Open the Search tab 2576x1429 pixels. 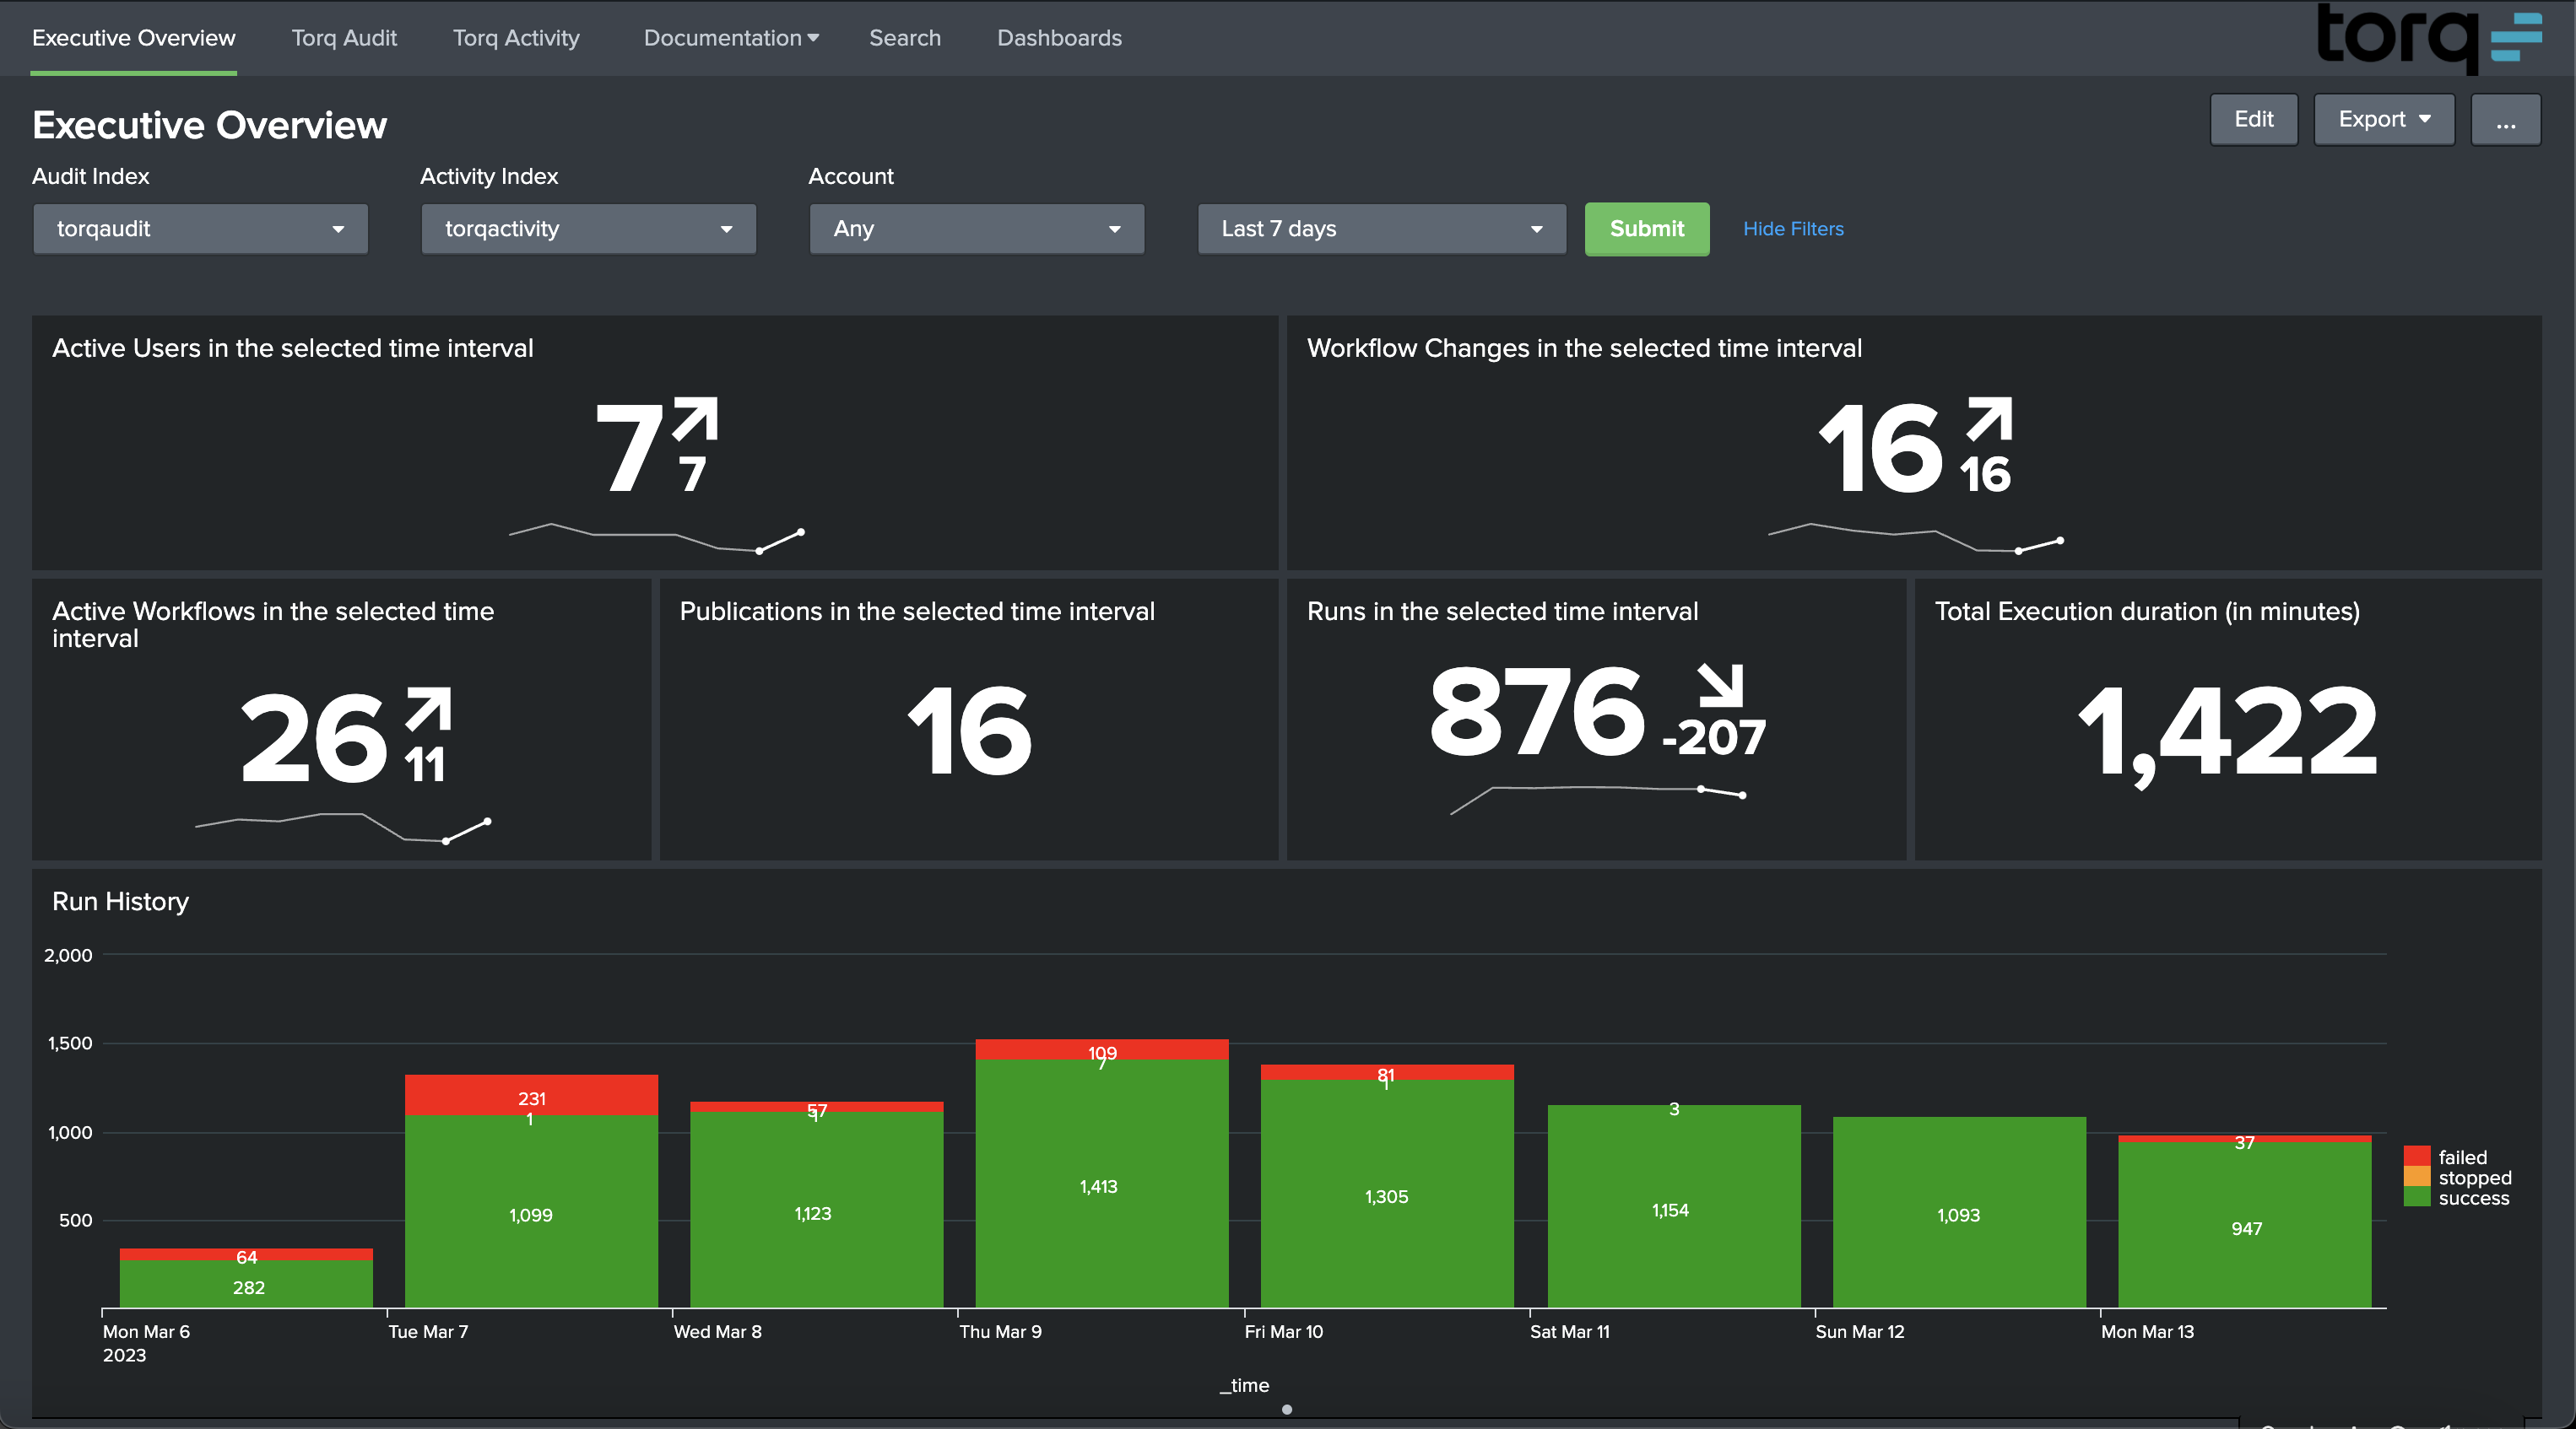[x=905, y=38]
